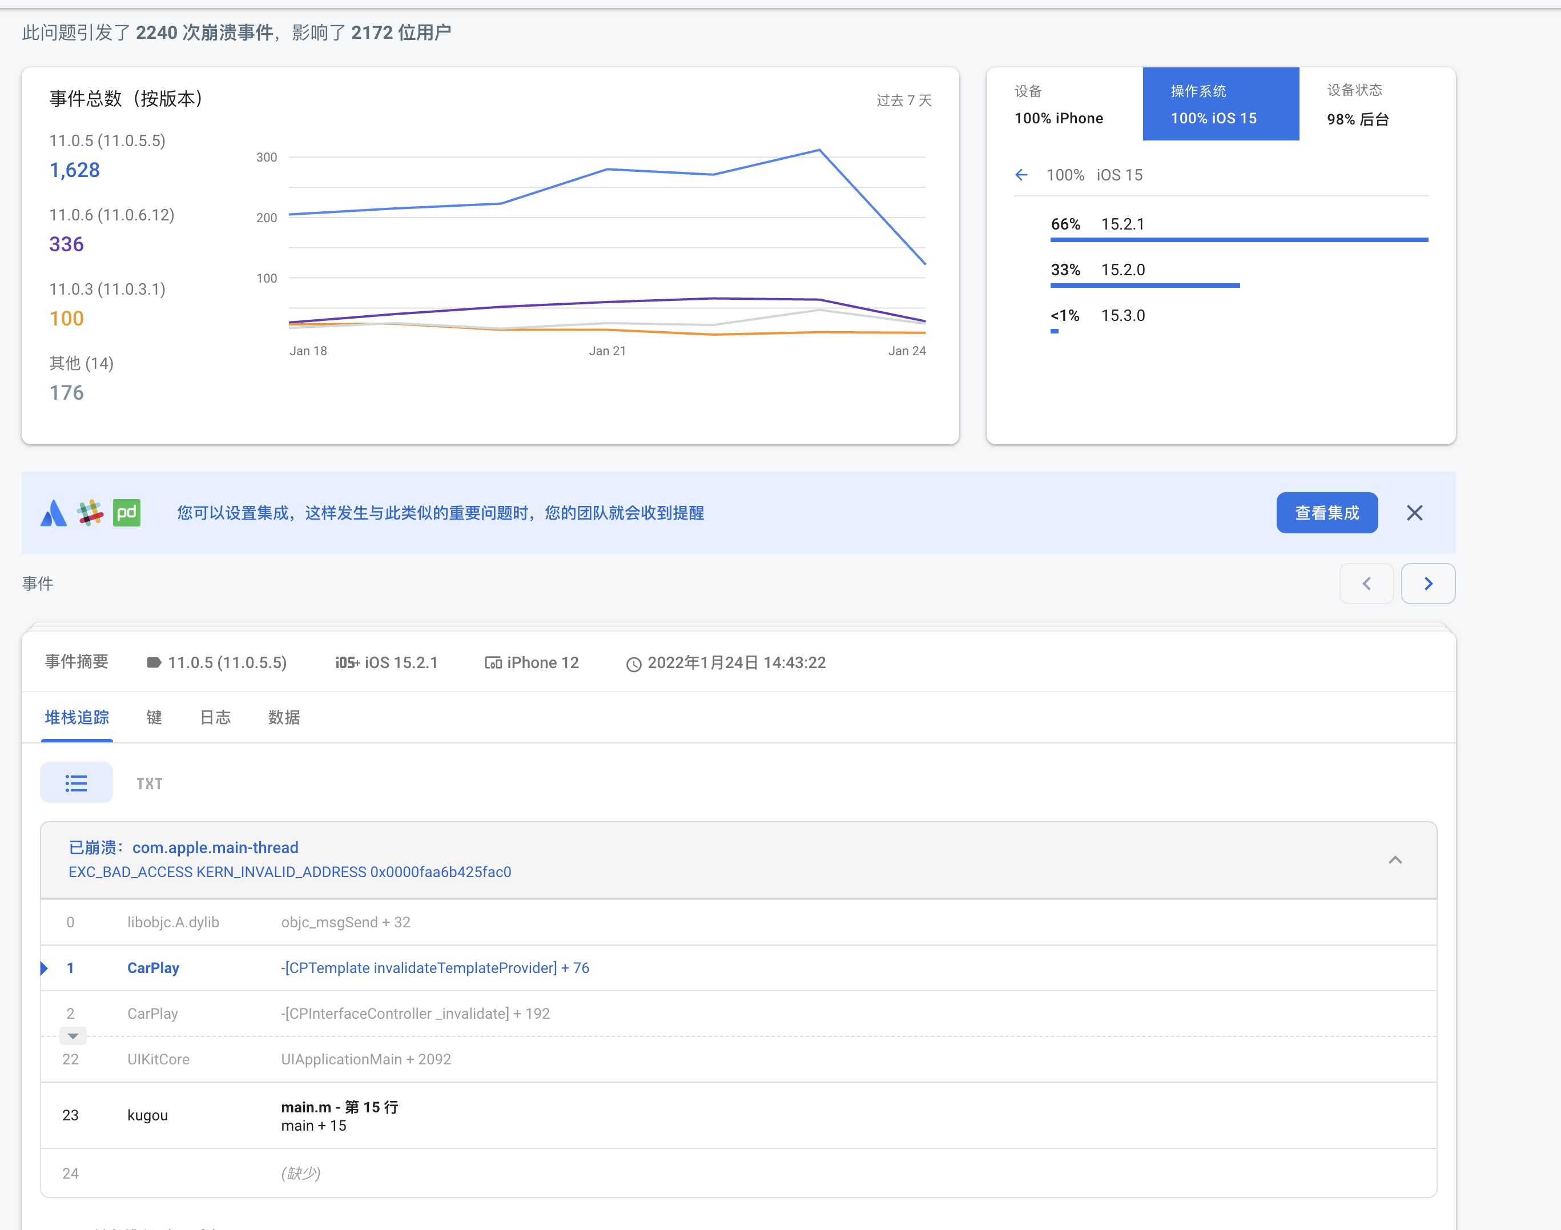Click the PagerDuty pd icon
The image size is (1561, 1230).
point(127,513)
